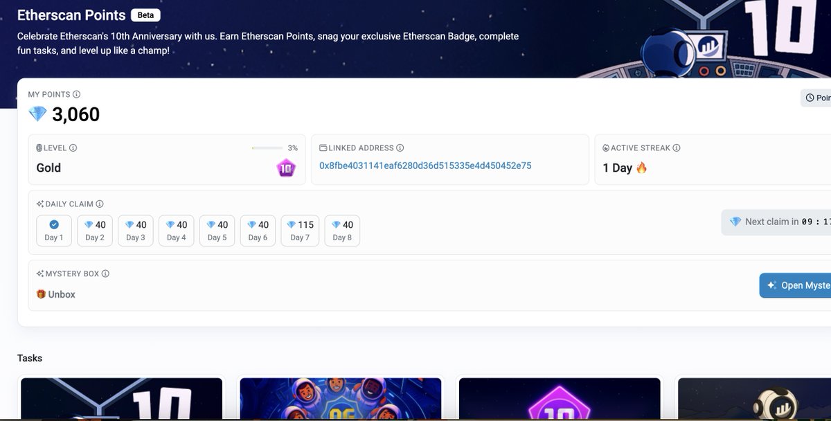Click the Beta badge
This screenshot has width=831, height=421.
tap(145, 15)
